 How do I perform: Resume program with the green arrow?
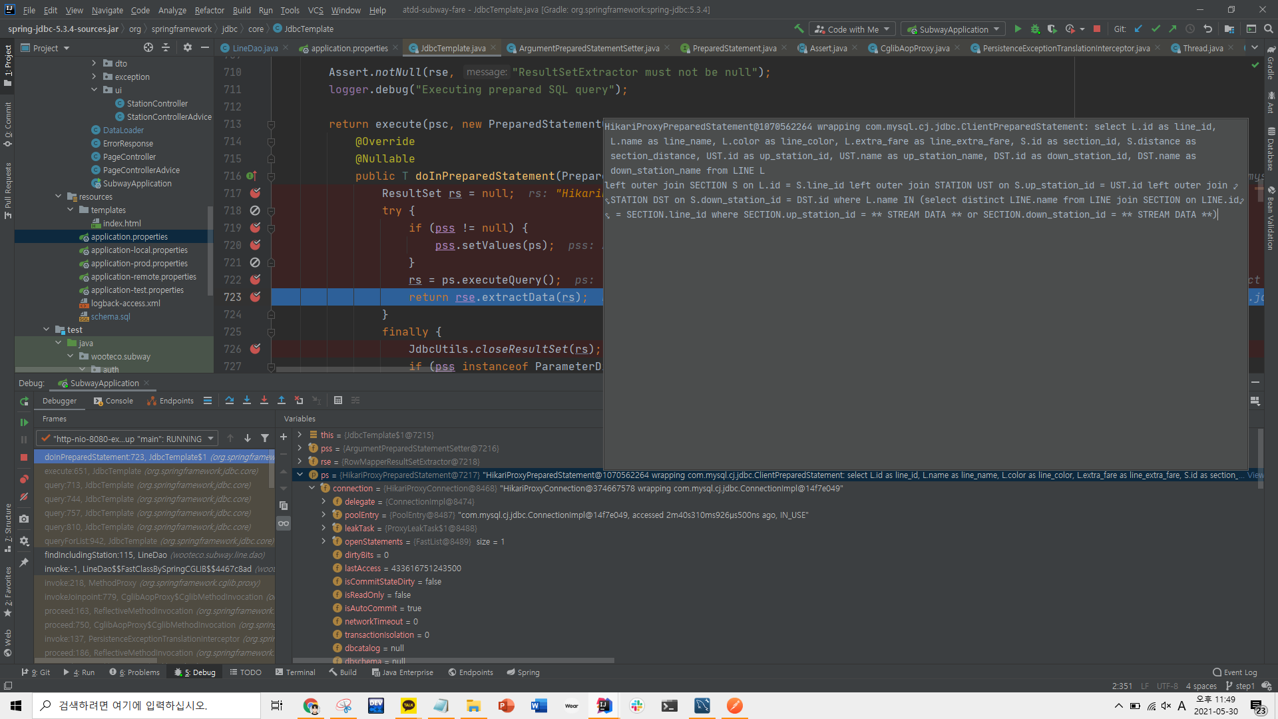pos(24,422)
